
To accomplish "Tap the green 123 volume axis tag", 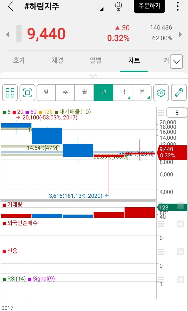I will (172, 207).
